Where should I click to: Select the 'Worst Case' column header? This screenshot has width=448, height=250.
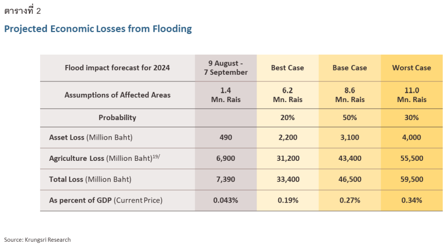411,68
